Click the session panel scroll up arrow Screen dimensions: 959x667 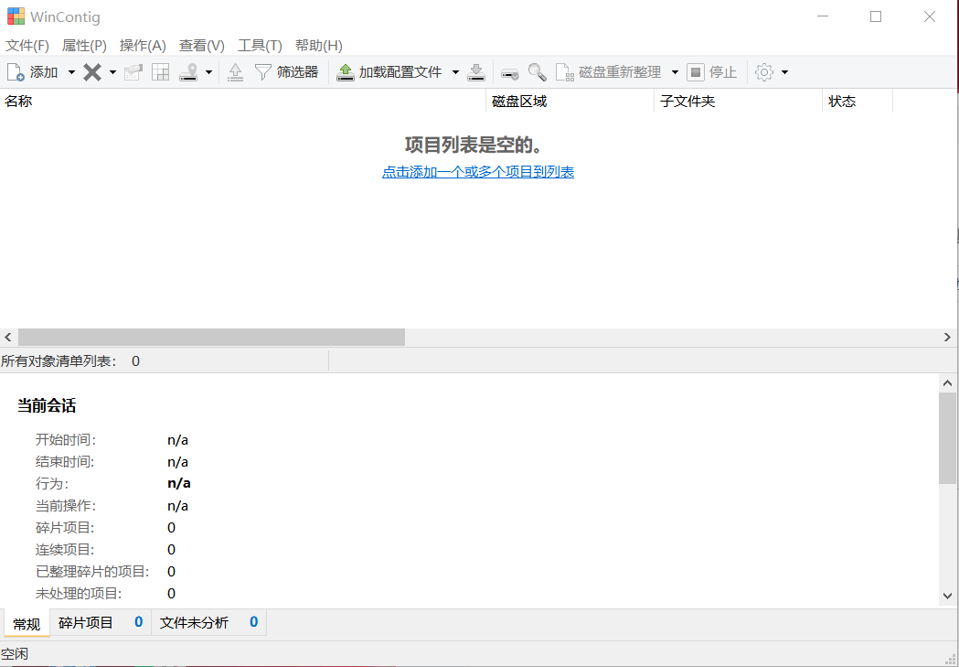click(x=947, y=383)
